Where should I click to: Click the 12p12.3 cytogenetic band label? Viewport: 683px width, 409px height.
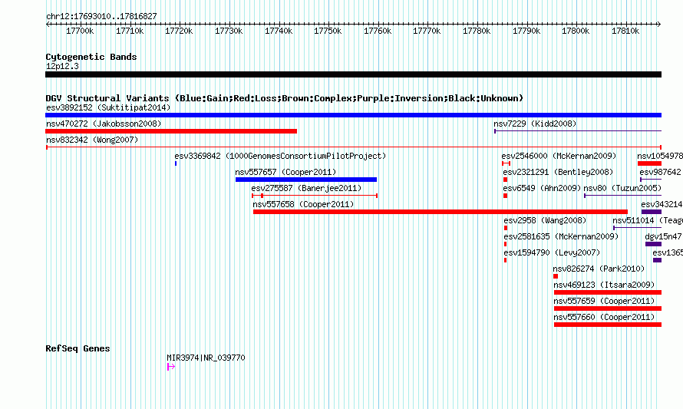tap(62, 66)
